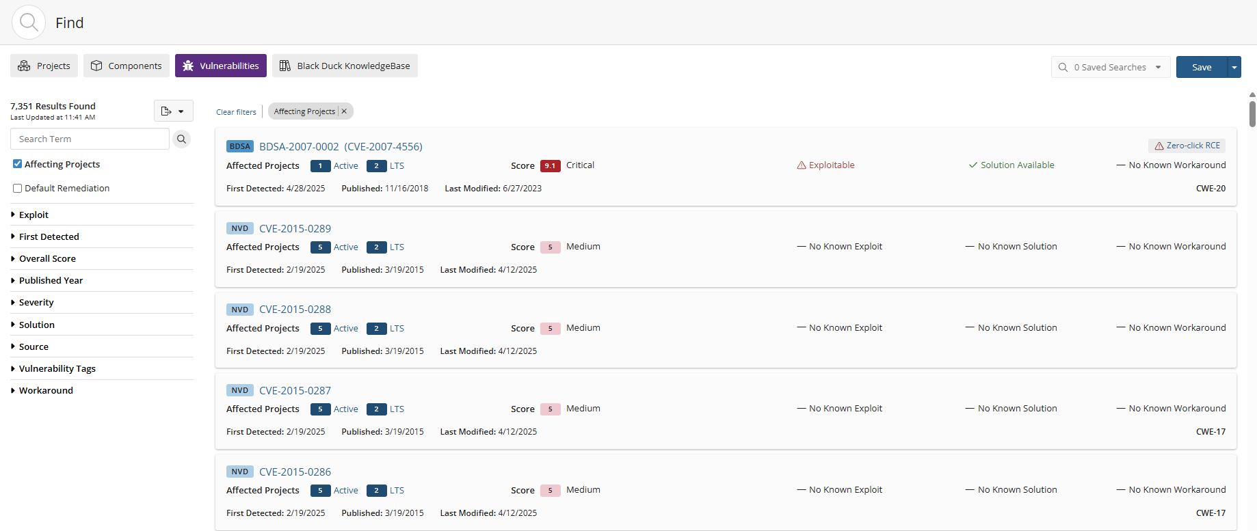
Task: Open the CVE-2015-0287 link
Action: [295, 390]
